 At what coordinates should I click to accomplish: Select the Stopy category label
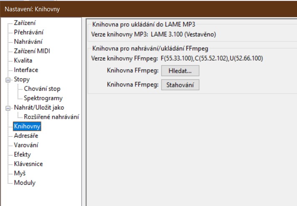22,79
